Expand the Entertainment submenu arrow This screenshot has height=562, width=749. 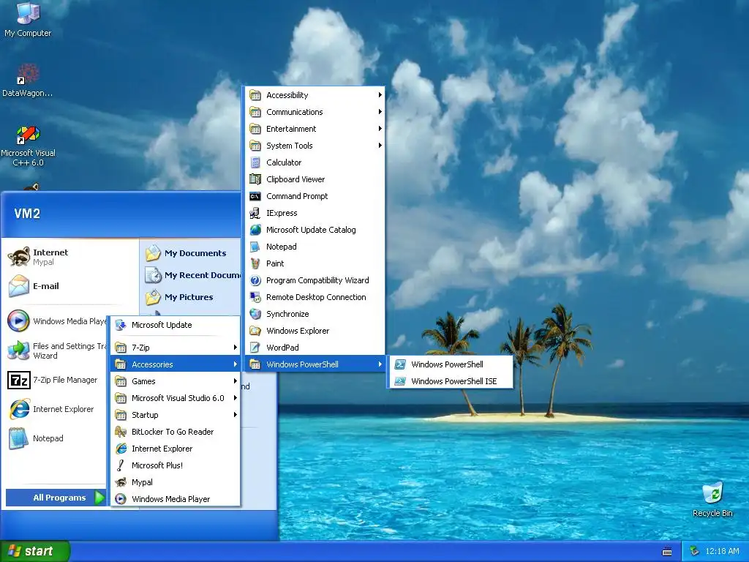pyautogui.click(x=380, y=129)
